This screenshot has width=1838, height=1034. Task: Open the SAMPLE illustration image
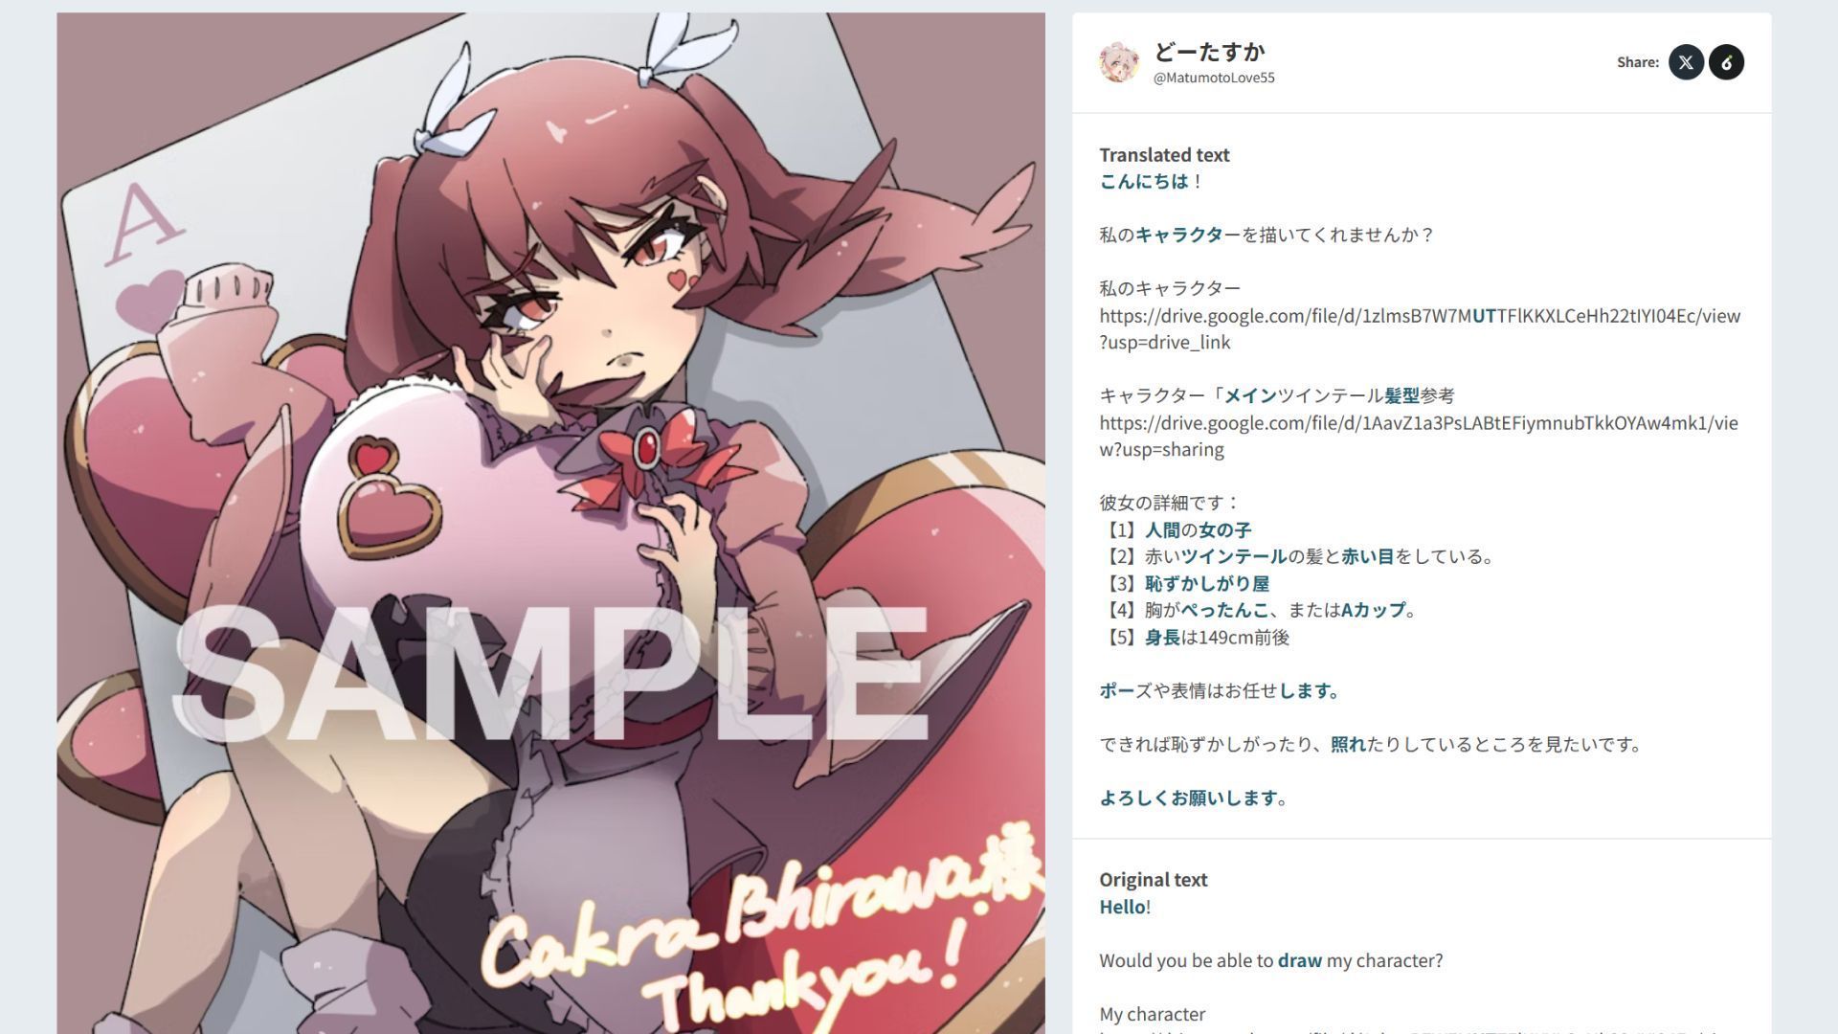pyautogui.click(x=550, y=523)
